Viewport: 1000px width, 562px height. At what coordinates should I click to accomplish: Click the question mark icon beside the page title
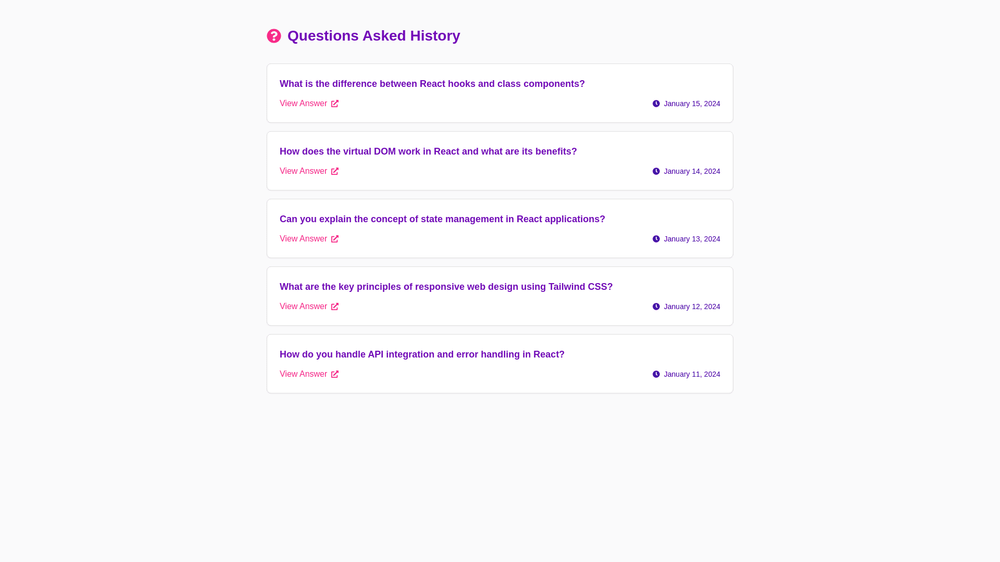coord(274,36)
